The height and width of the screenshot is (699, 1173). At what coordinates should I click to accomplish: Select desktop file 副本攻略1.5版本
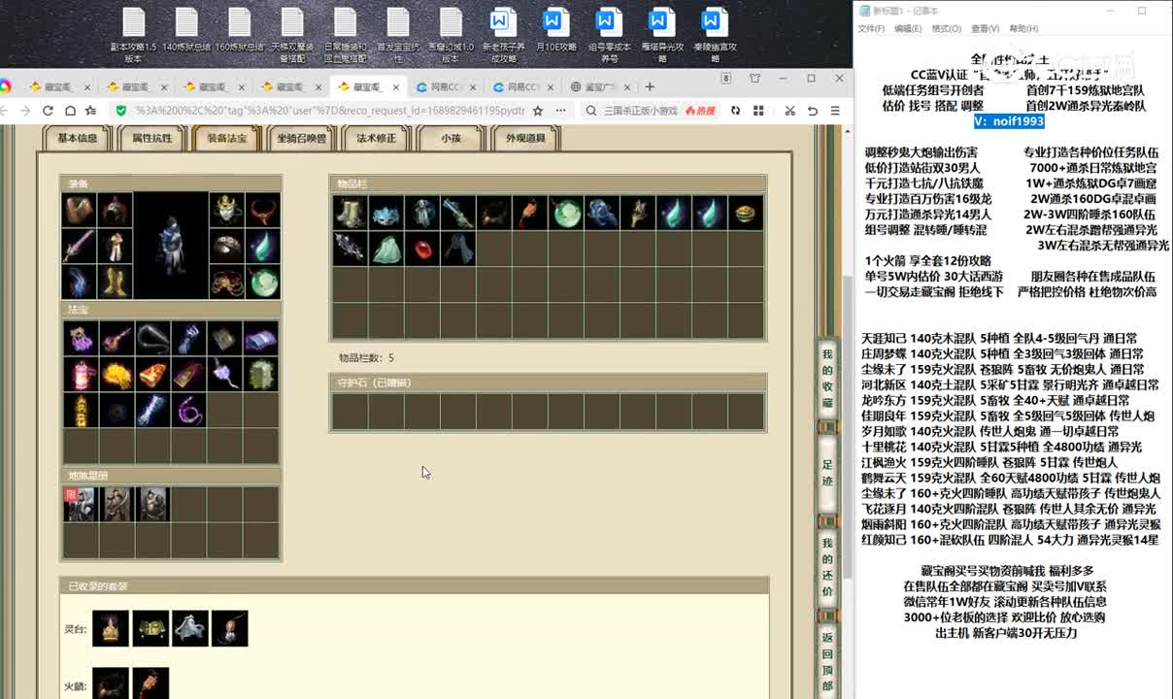[133, 36]
